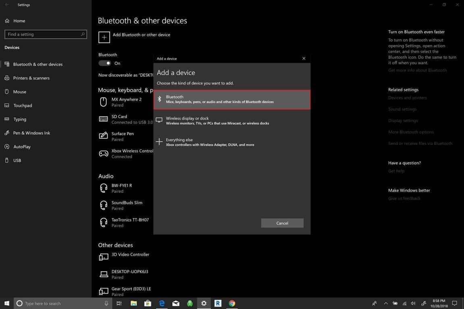
Task: Open Microsoft Store from the taskbar
Action: click(148, 303)
